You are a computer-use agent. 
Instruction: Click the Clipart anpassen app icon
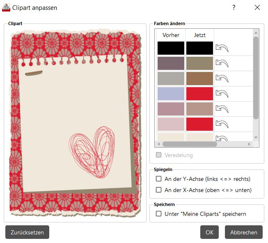coord(6,7)
